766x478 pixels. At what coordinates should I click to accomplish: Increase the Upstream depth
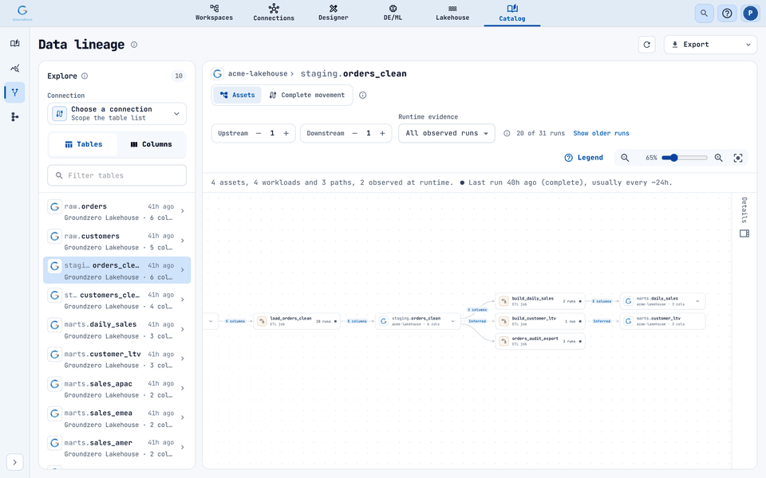tap(286, 133)
